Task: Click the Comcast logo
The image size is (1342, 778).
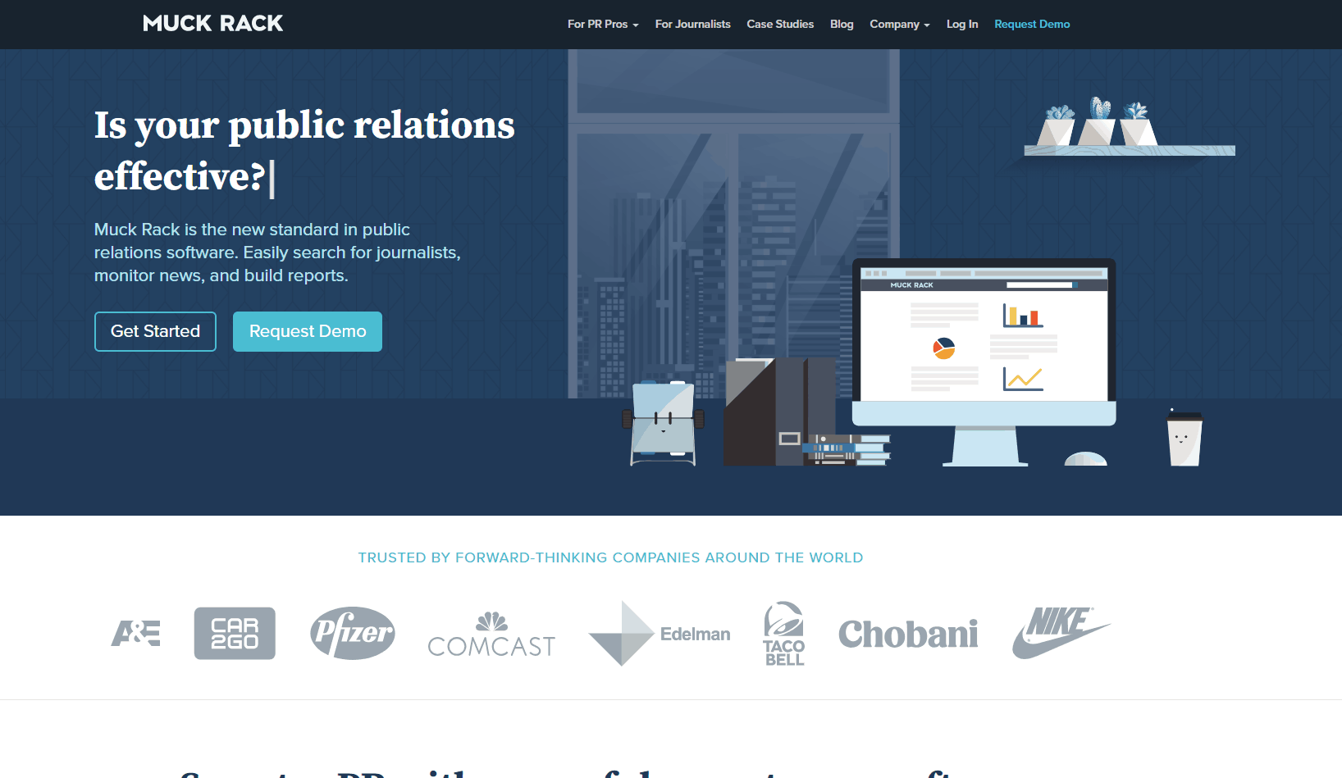Action: pyautogui.click(x=491, y=635)
